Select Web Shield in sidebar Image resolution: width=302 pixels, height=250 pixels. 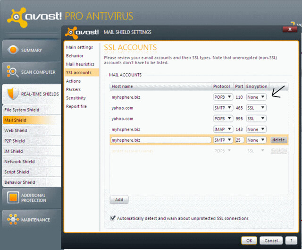(32, 130)
